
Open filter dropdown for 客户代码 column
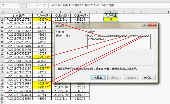[50, 16]
